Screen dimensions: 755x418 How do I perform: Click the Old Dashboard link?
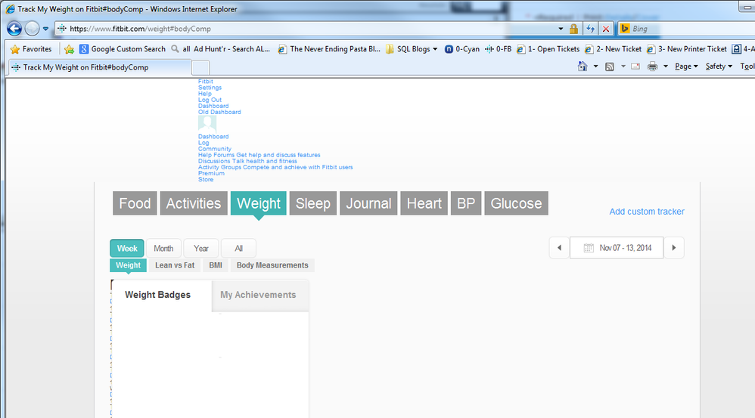pos(219,112)
